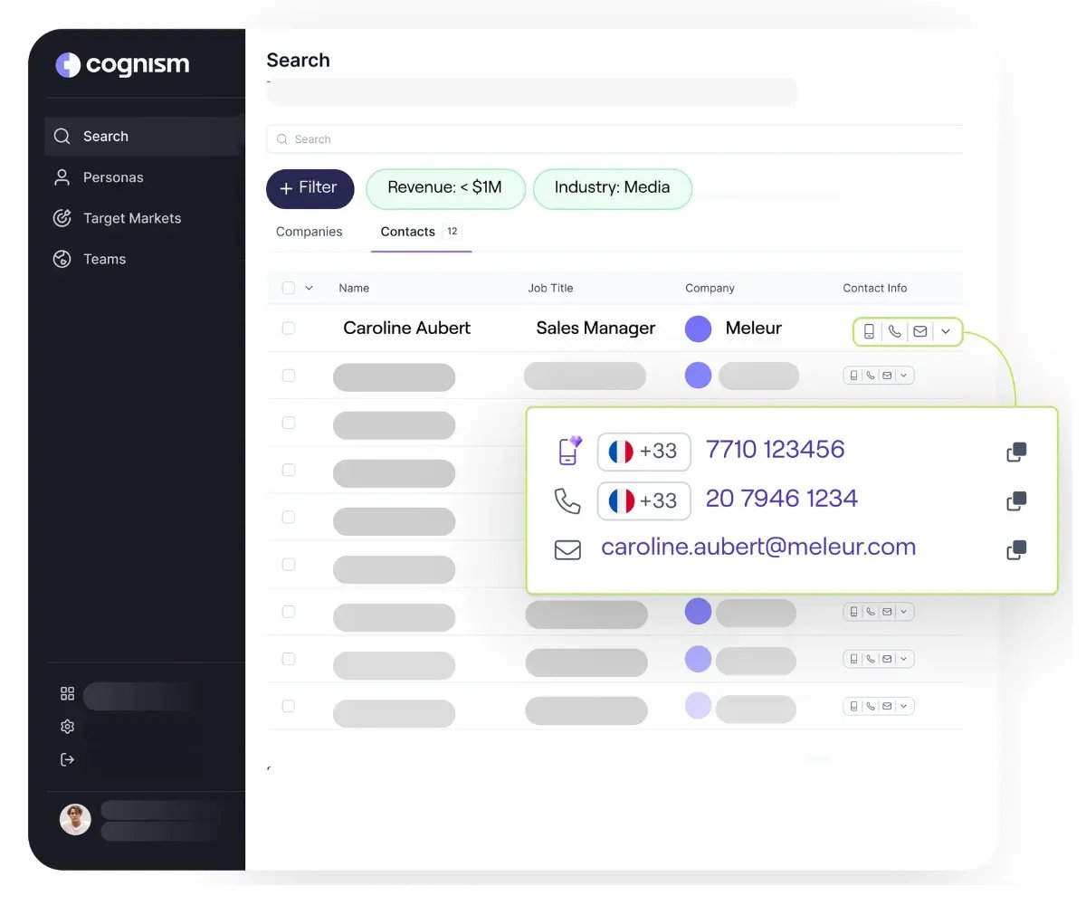Copy the mobile number 7710 123456
Viewport: 1086px width, 905px height.
click(1017, 452)
